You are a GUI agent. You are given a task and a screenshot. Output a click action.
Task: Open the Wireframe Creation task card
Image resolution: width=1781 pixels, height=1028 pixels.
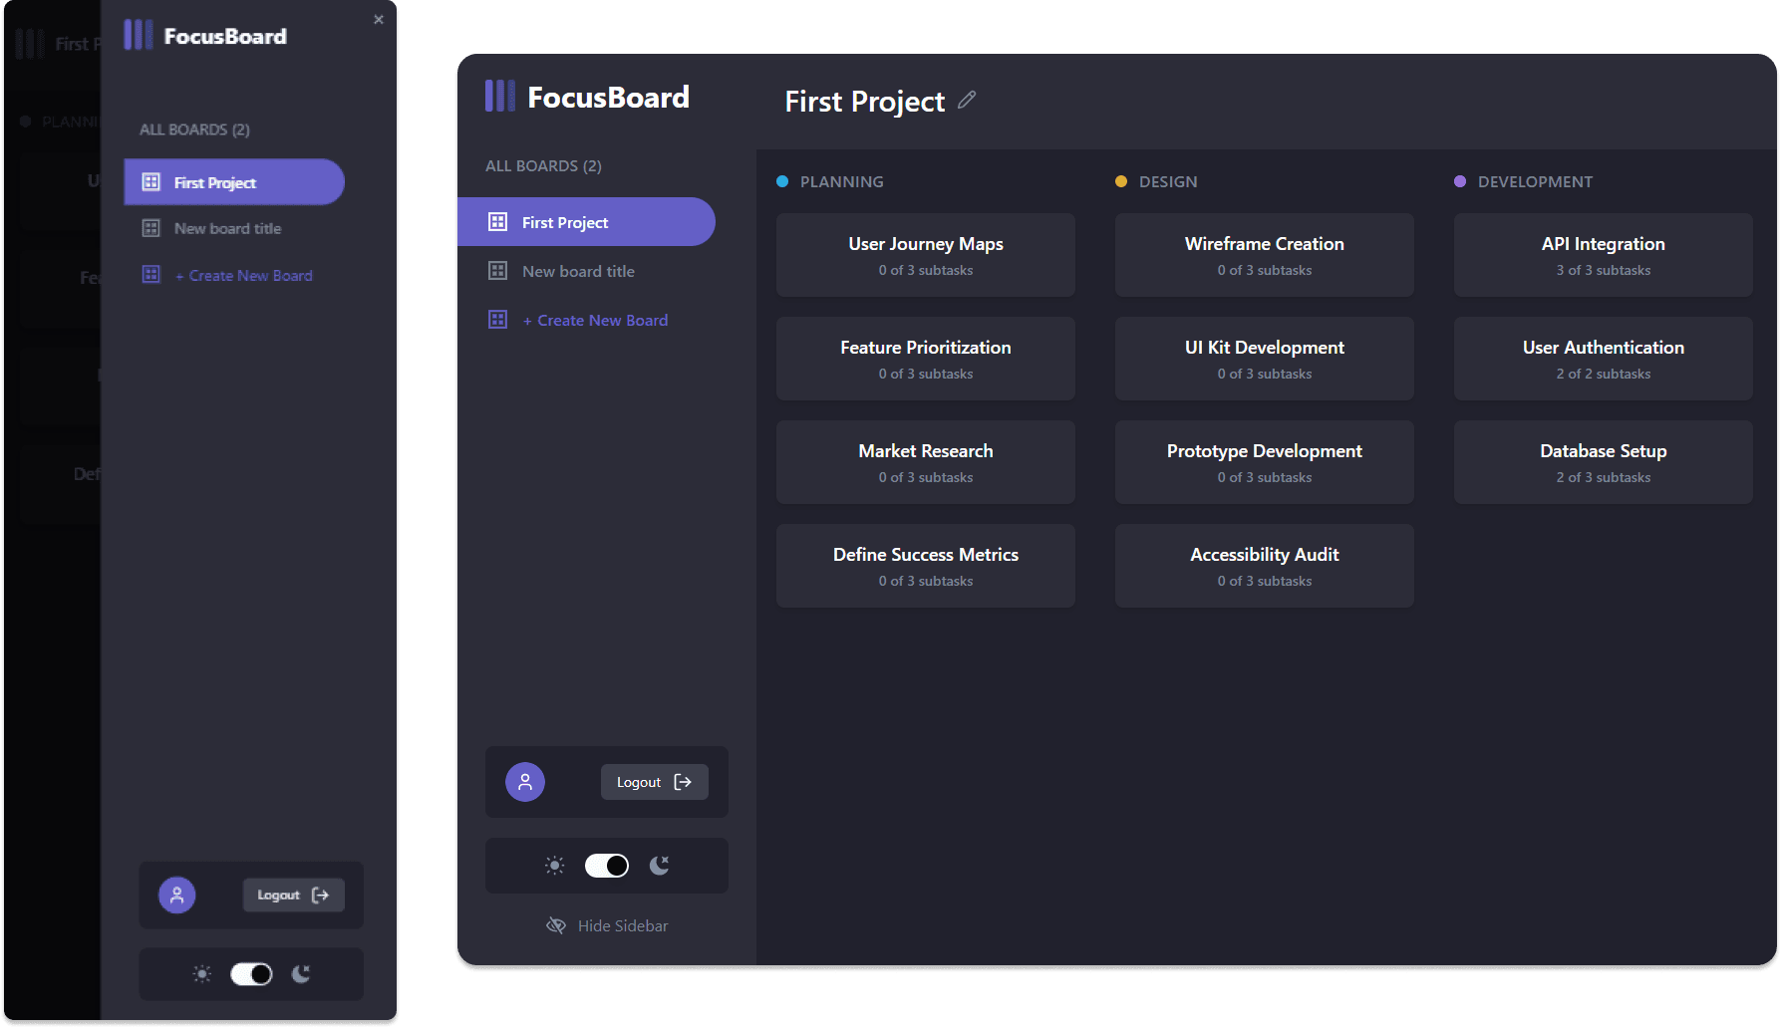tap(1265, 255)
